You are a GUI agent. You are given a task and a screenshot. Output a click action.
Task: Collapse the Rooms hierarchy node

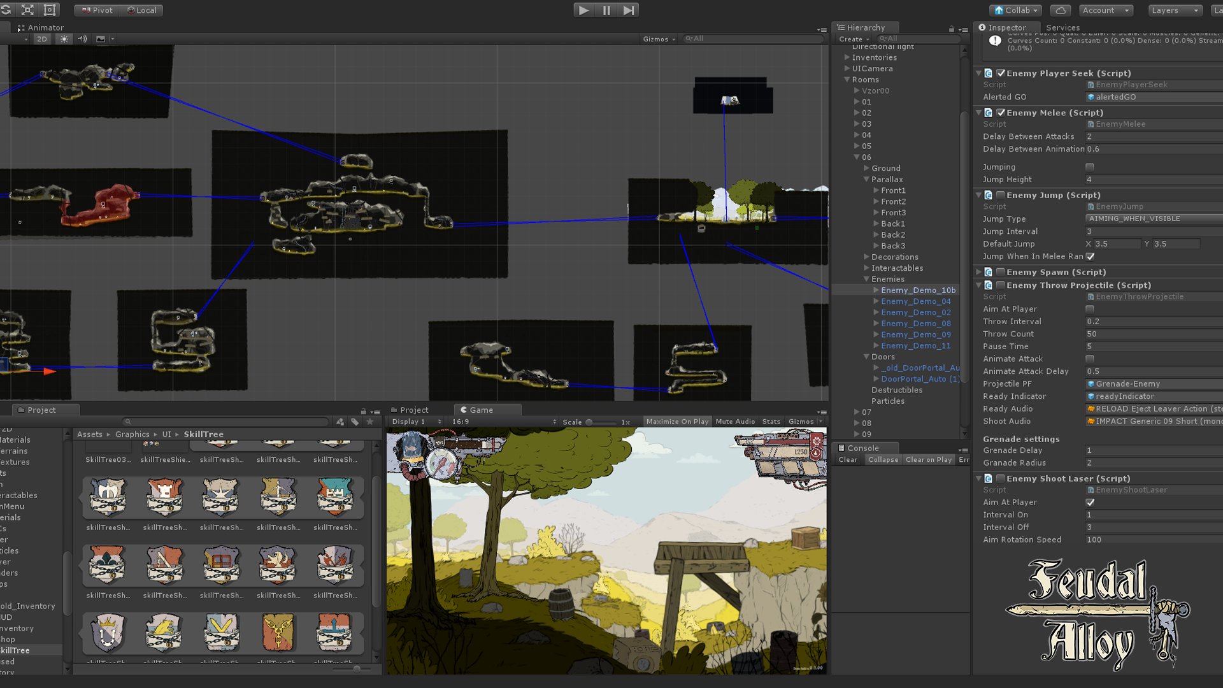[x=847, y=80]
